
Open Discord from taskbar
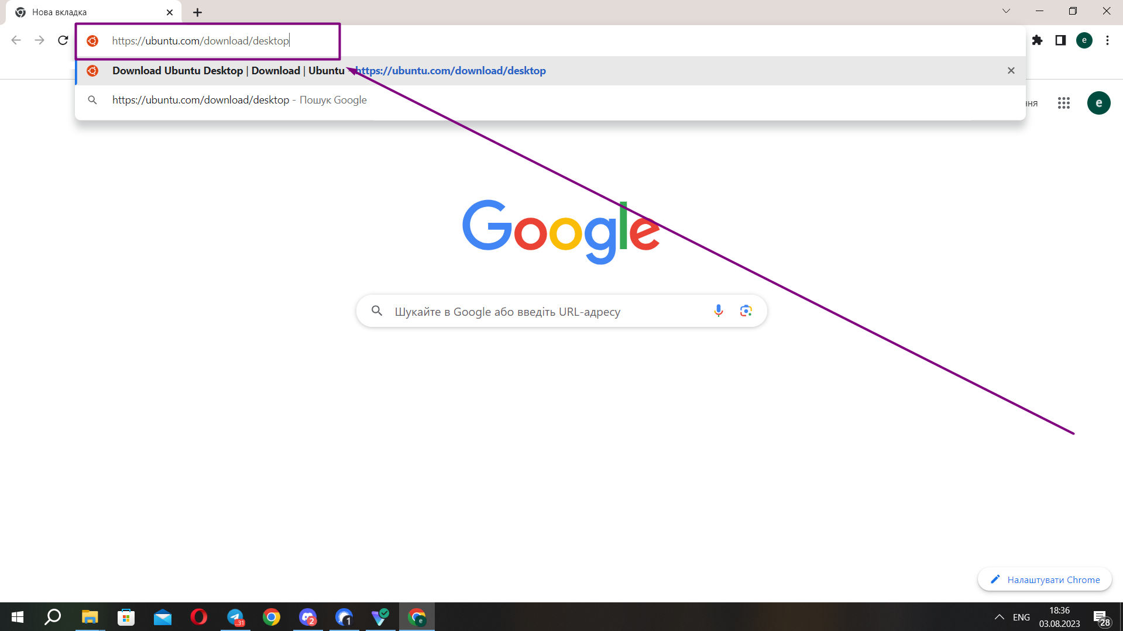click(308, 617)
